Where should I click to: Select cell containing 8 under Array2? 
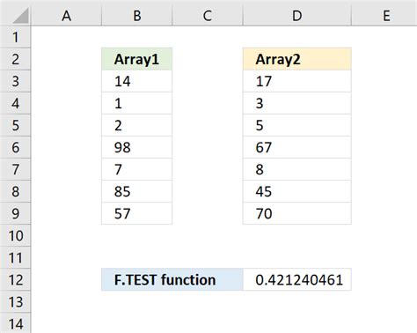297,169
